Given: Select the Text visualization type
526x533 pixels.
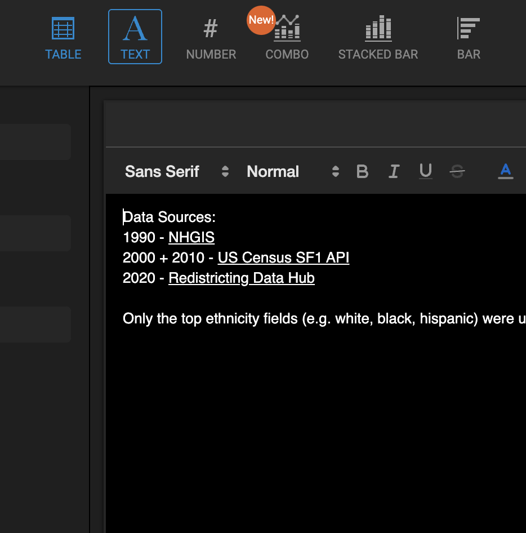Looking at the screenshot, I should tap(135, 37).
